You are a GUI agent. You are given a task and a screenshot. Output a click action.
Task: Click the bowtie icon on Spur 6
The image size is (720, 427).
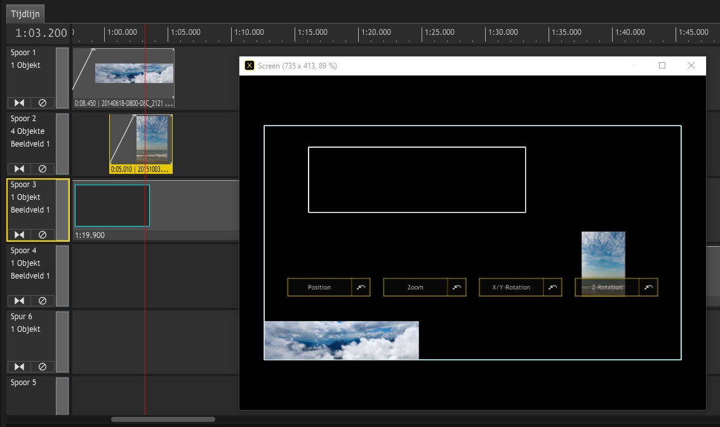pos(19,367)
